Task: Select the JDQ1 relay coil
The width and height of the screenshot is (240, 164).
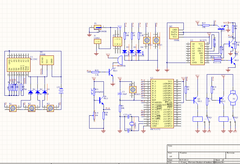Action: [x=198, y=119]
